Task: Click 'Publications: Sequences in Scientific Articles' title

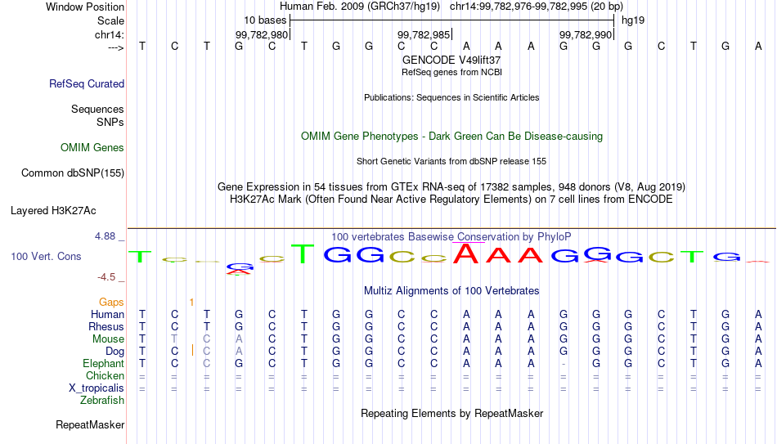Action: click(x=451, y=97)
